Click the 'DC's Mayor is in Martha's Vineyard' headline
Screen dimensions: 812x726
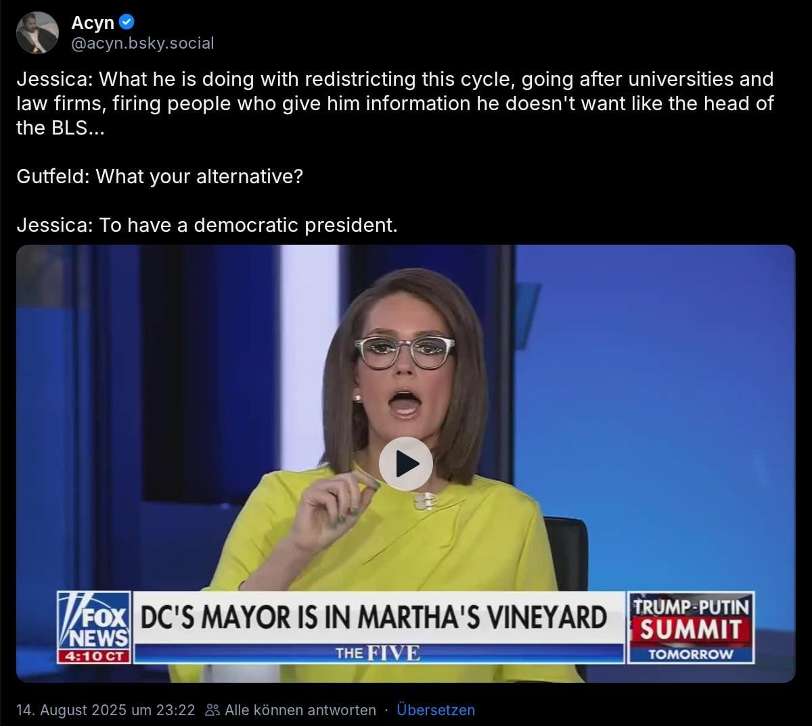pyautogui.click(x=374, y=618)
